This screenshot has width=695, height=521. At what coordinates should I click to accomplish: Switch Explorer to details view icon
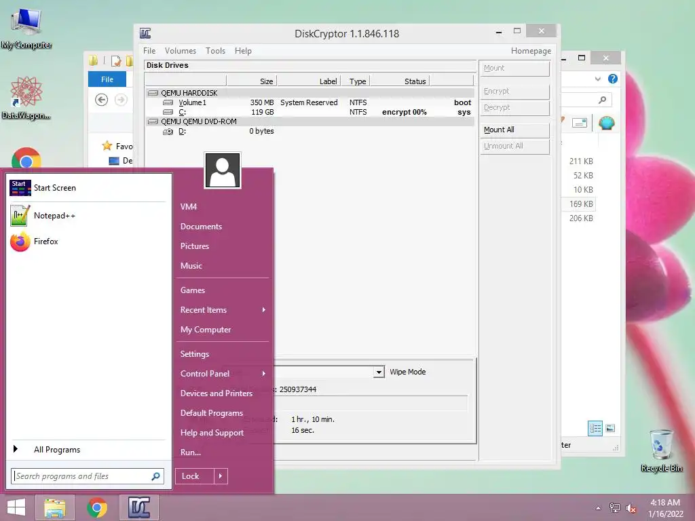coord(595,429)
